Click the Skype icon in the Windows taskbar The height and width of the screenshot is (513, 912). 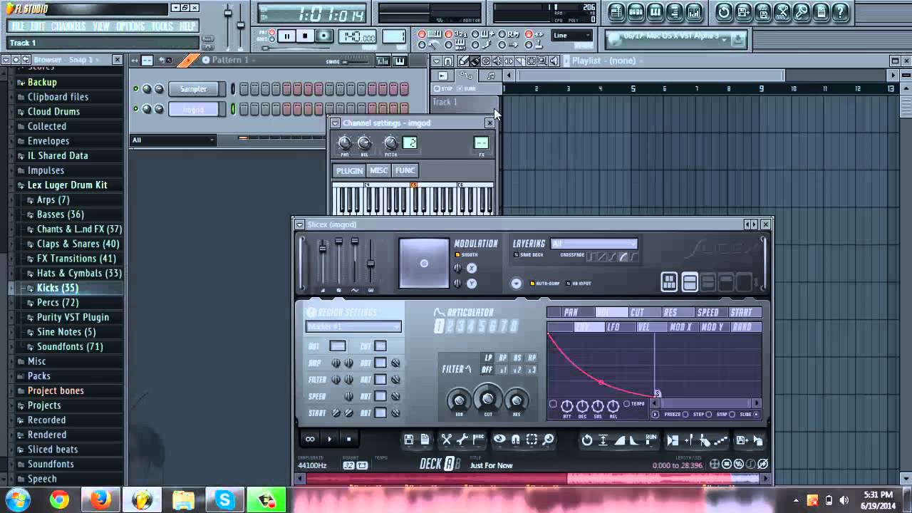tap(225, 500)
